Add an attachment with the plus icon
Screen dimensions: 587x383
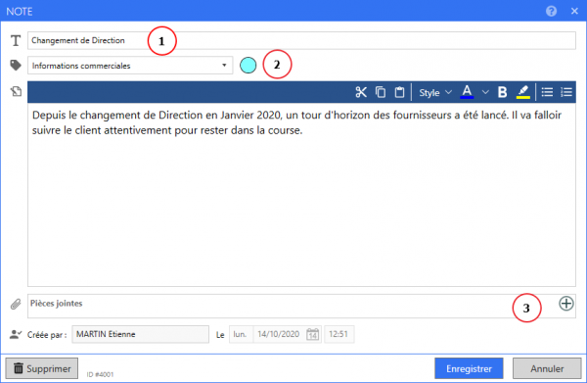tap(566, 304)
